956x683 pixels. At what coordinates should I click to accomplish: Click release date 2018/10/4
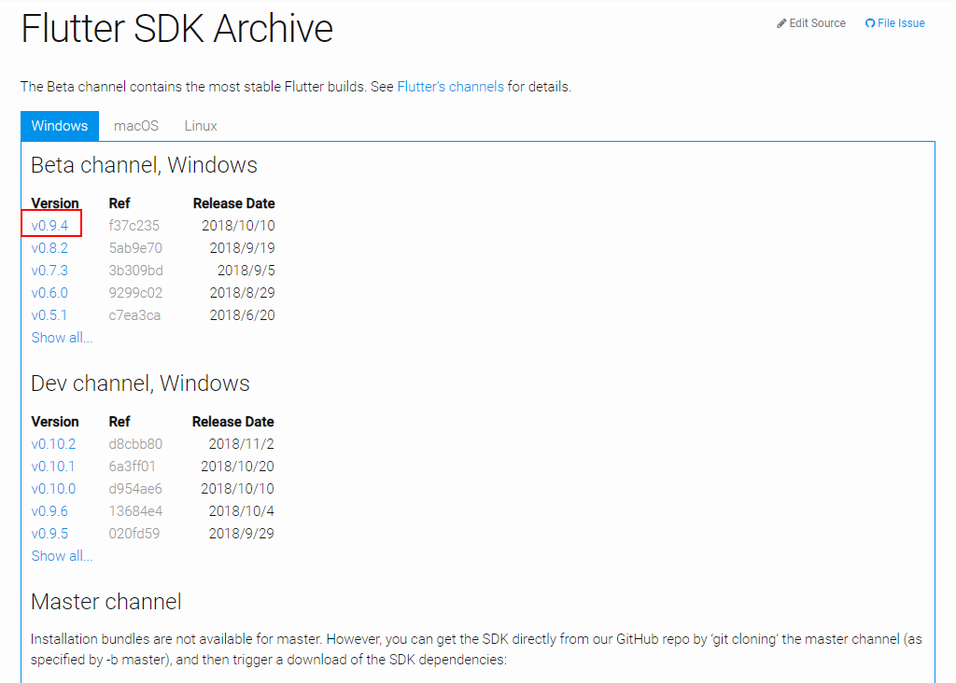click(242, 511)
